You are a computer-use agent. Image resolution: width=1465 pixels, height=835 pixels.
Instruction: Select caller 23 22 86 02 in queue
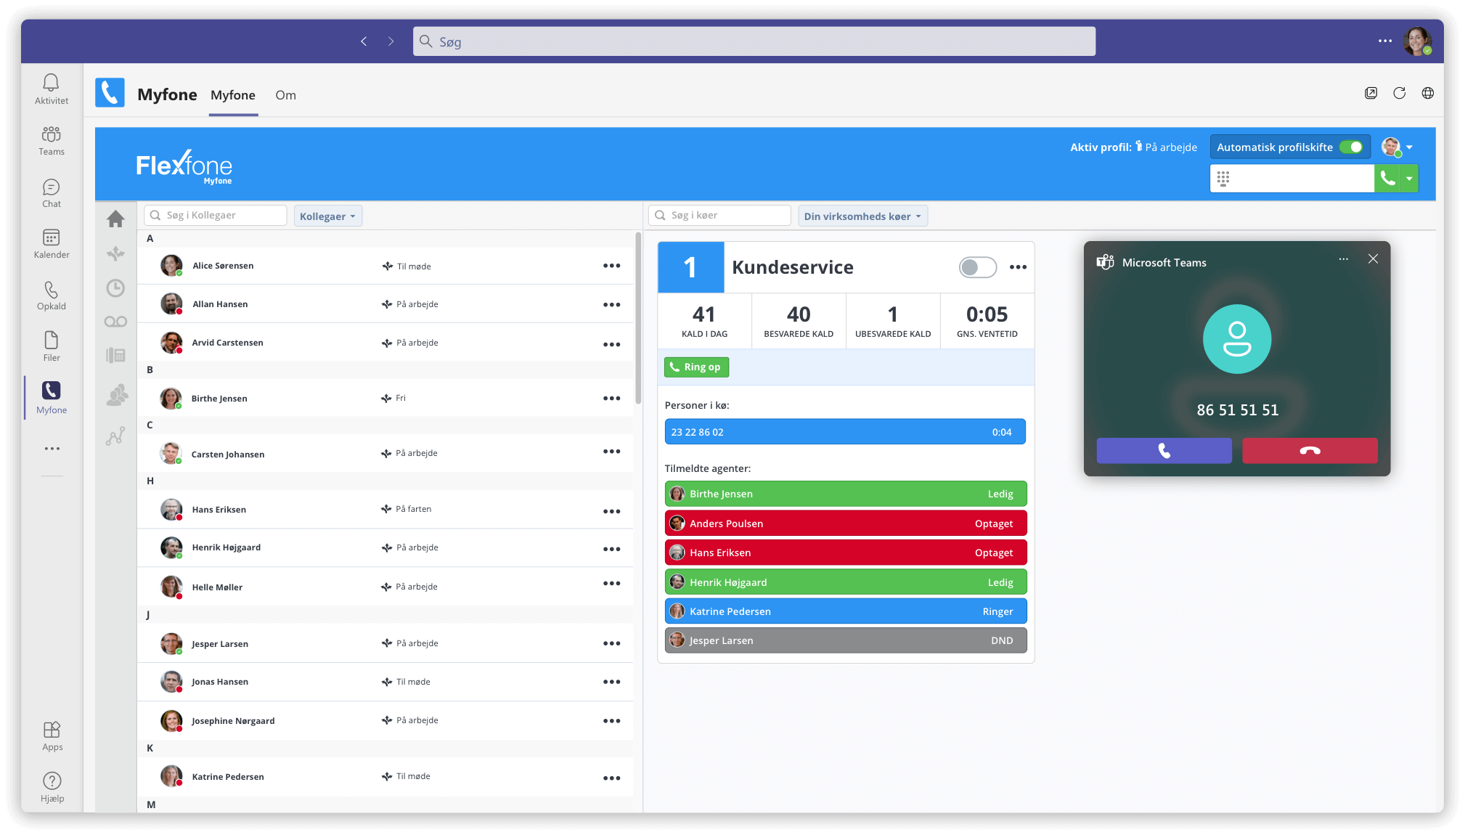tap(845, 432)
